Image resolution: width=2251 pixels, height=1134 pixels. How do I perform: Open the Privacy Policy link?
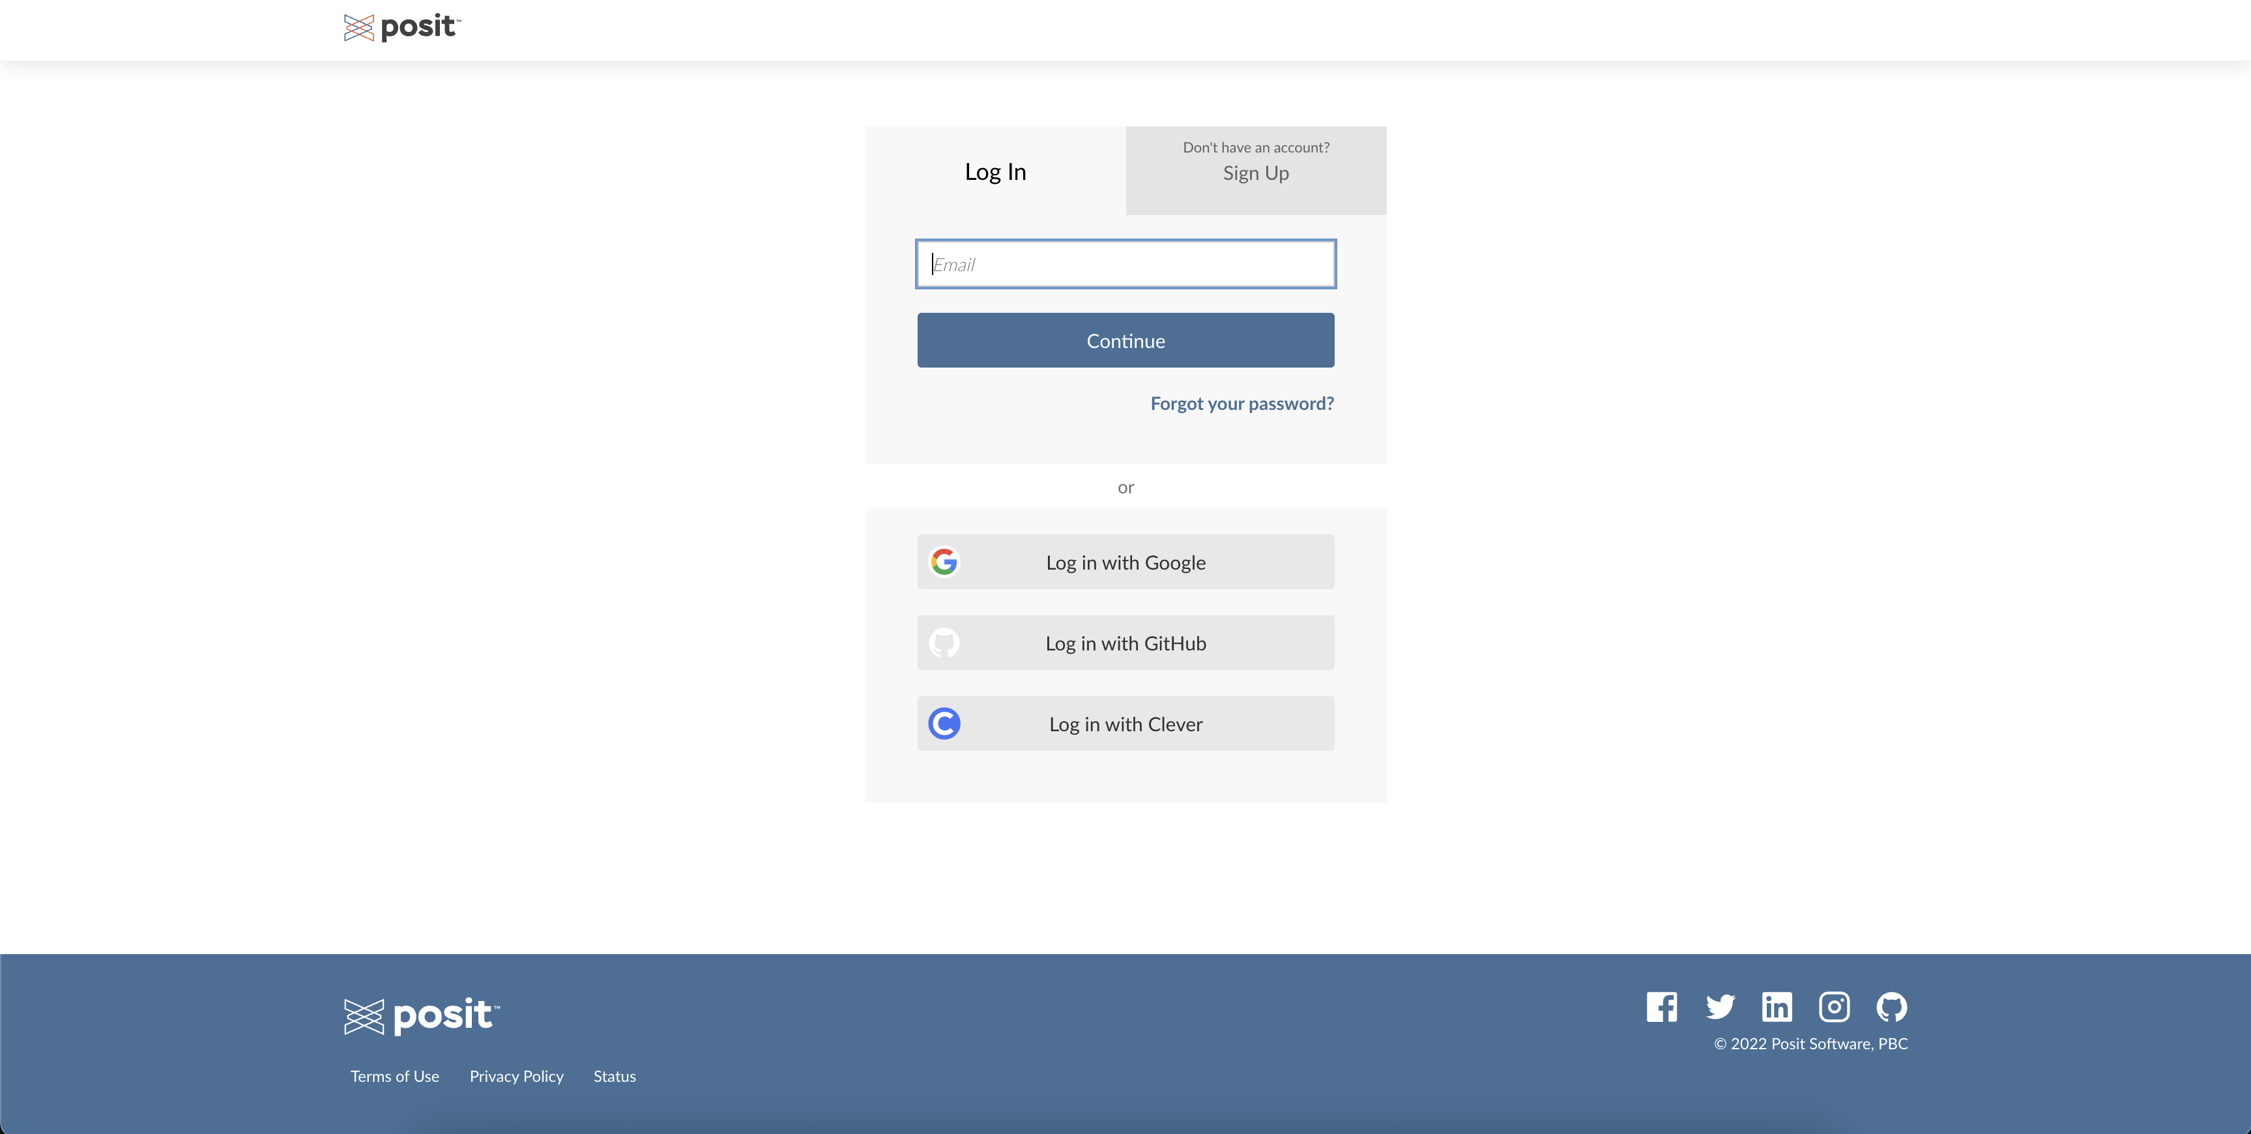516,1077
